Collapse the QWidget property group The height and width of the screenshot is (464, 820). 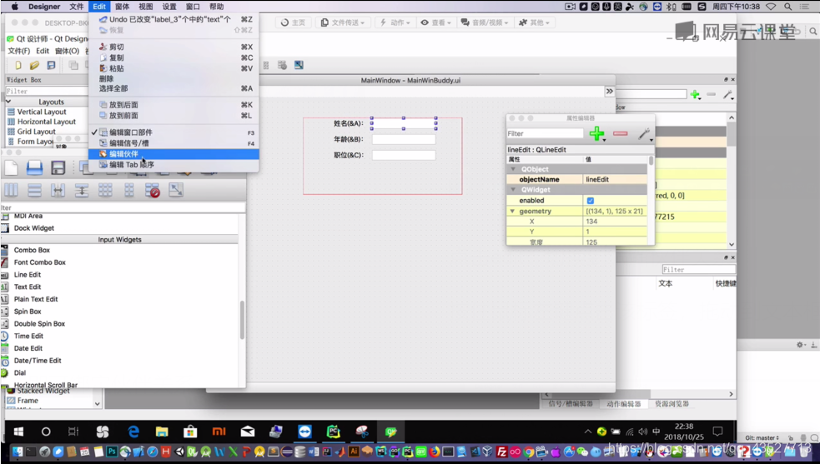pos(513,190)
